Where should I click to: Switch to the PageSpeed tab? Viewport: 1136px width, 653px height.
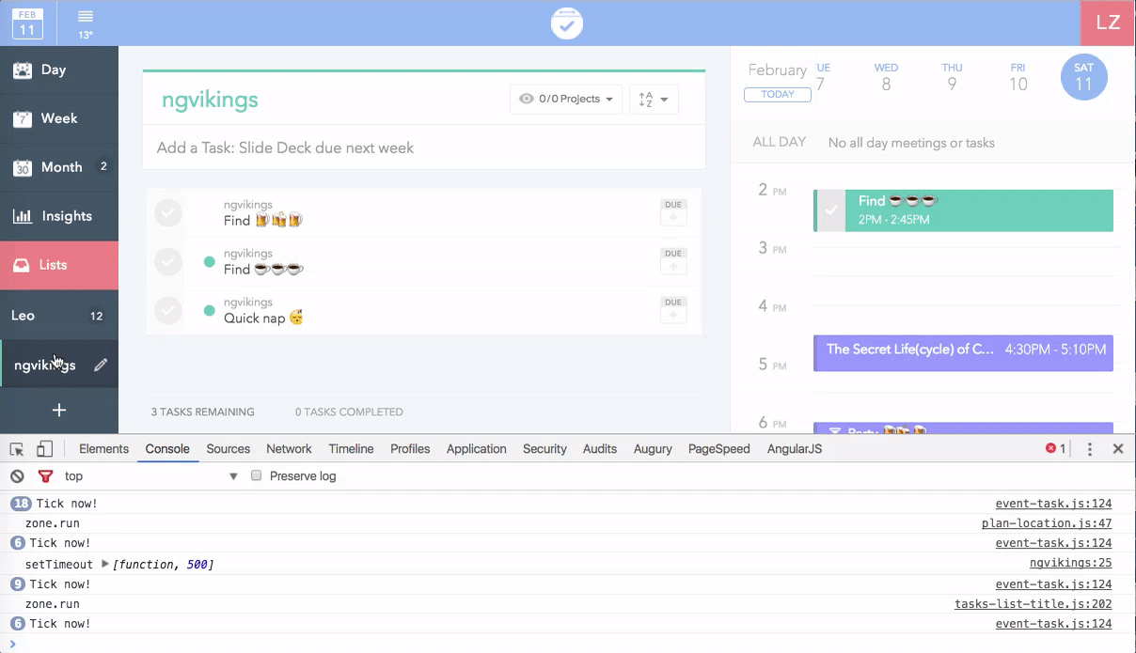coord(719,449)
